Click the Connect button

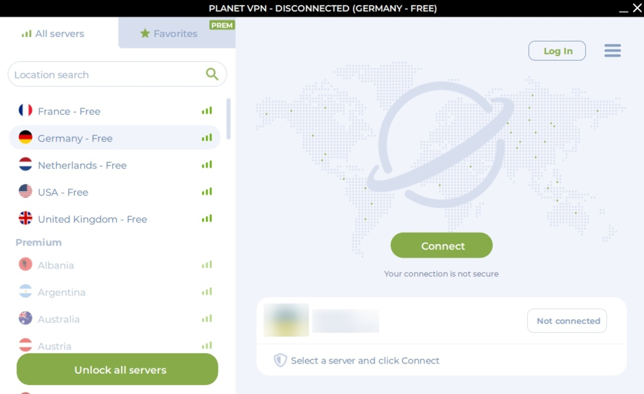pyautogui.click(x=441, y=245)
